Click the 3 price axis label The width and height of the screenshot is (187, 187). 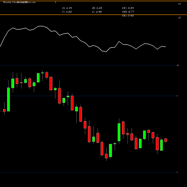point(177,172)
